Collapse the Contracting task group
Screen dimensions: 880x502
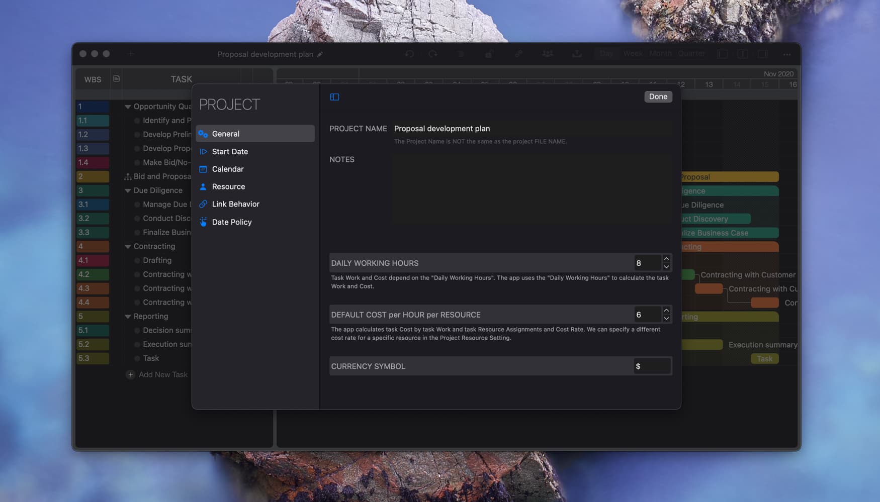coord(128,247)
